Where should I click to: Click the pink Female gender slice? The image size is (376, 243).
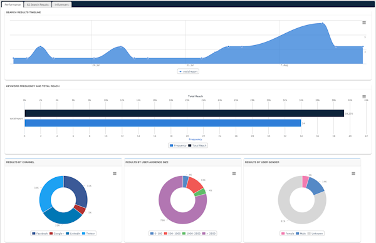[305, 182]
